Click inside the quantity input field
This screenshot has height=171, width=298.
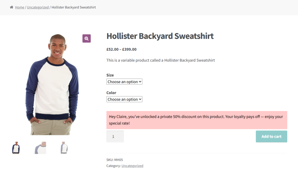(x=115, y=136)
